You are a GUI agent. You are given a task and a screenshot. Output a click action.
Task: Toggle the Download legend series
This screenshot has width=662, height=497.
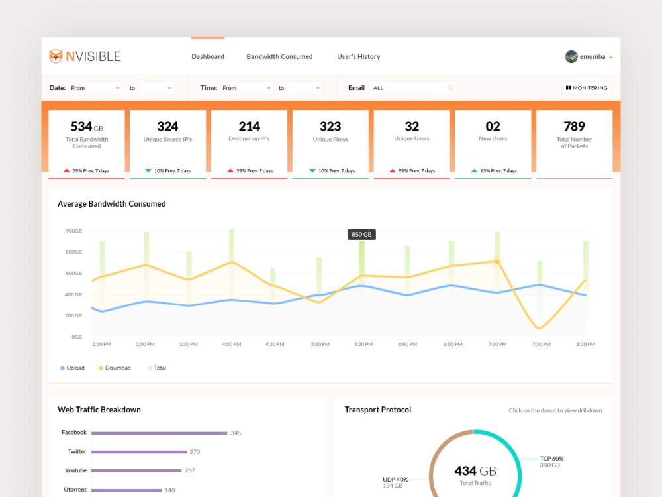pyautogui.click(x=115, y=368)
